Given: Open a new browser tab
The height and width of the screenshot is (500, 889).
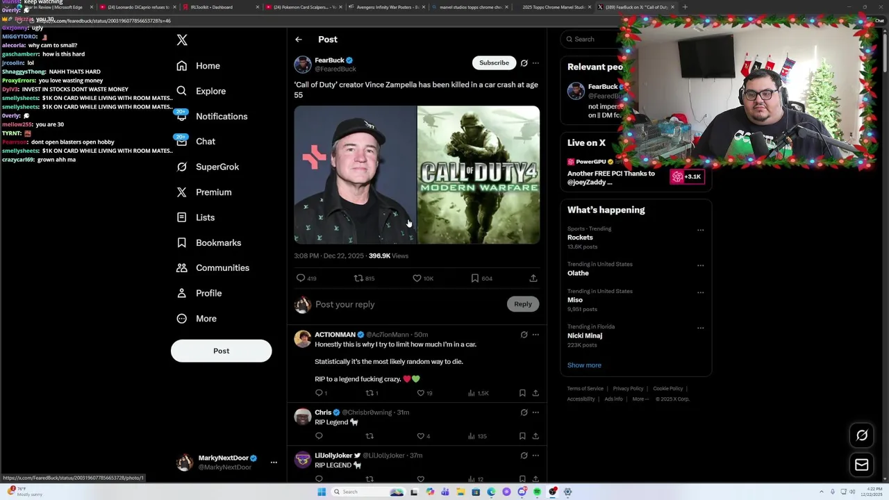Looking at the screenshot, I should coord(685,7).
